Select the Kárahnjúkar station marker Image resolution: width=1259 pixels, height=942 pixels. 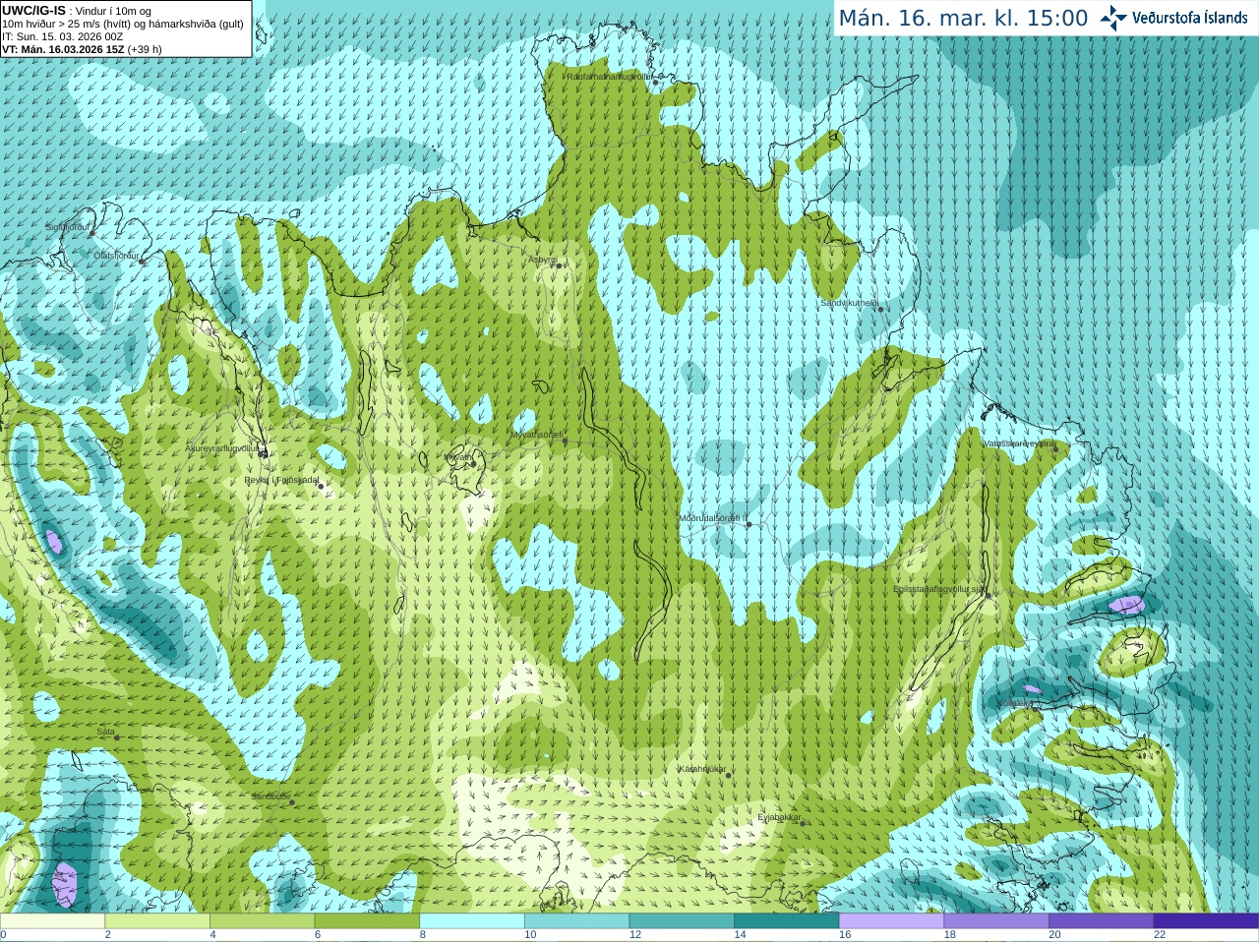(728, 775)
